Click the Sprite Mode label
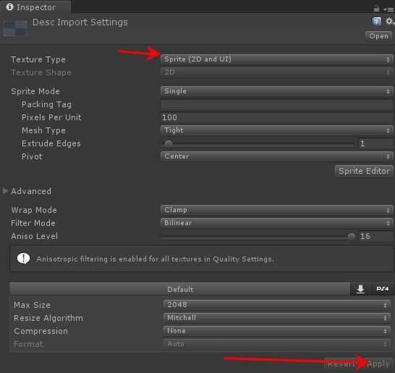This screenshot has width=395, height=373. coord(35,91)
